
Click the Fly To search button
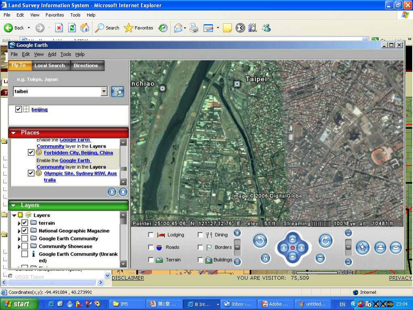117,92
